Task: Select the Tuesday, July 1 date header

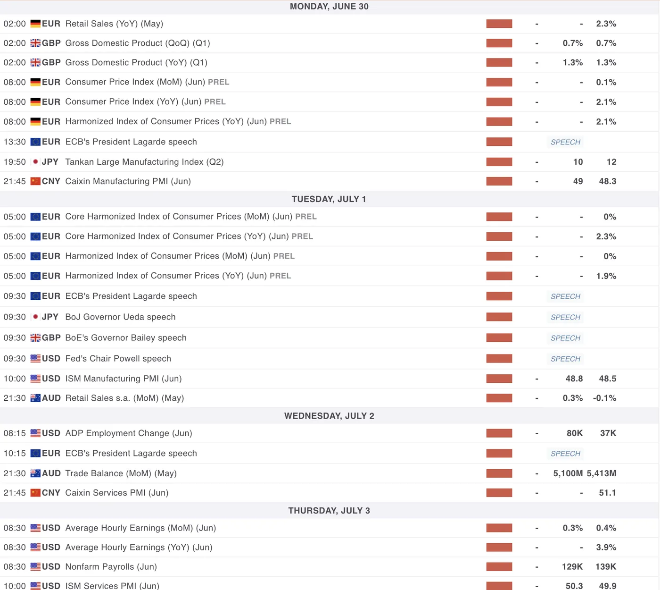Action: point(329,199)
